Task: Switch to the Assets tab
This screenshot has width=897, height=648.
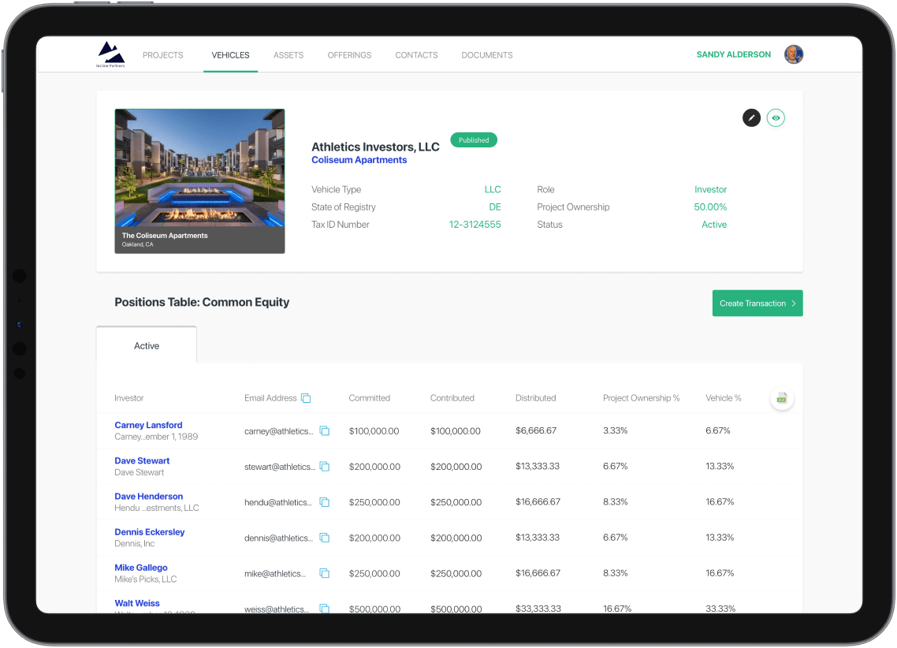Action: (x=288, y=55)
